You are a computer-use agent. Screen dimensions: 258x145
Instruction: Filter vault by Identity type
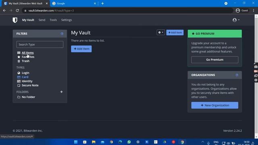click(x=27, y=81)
